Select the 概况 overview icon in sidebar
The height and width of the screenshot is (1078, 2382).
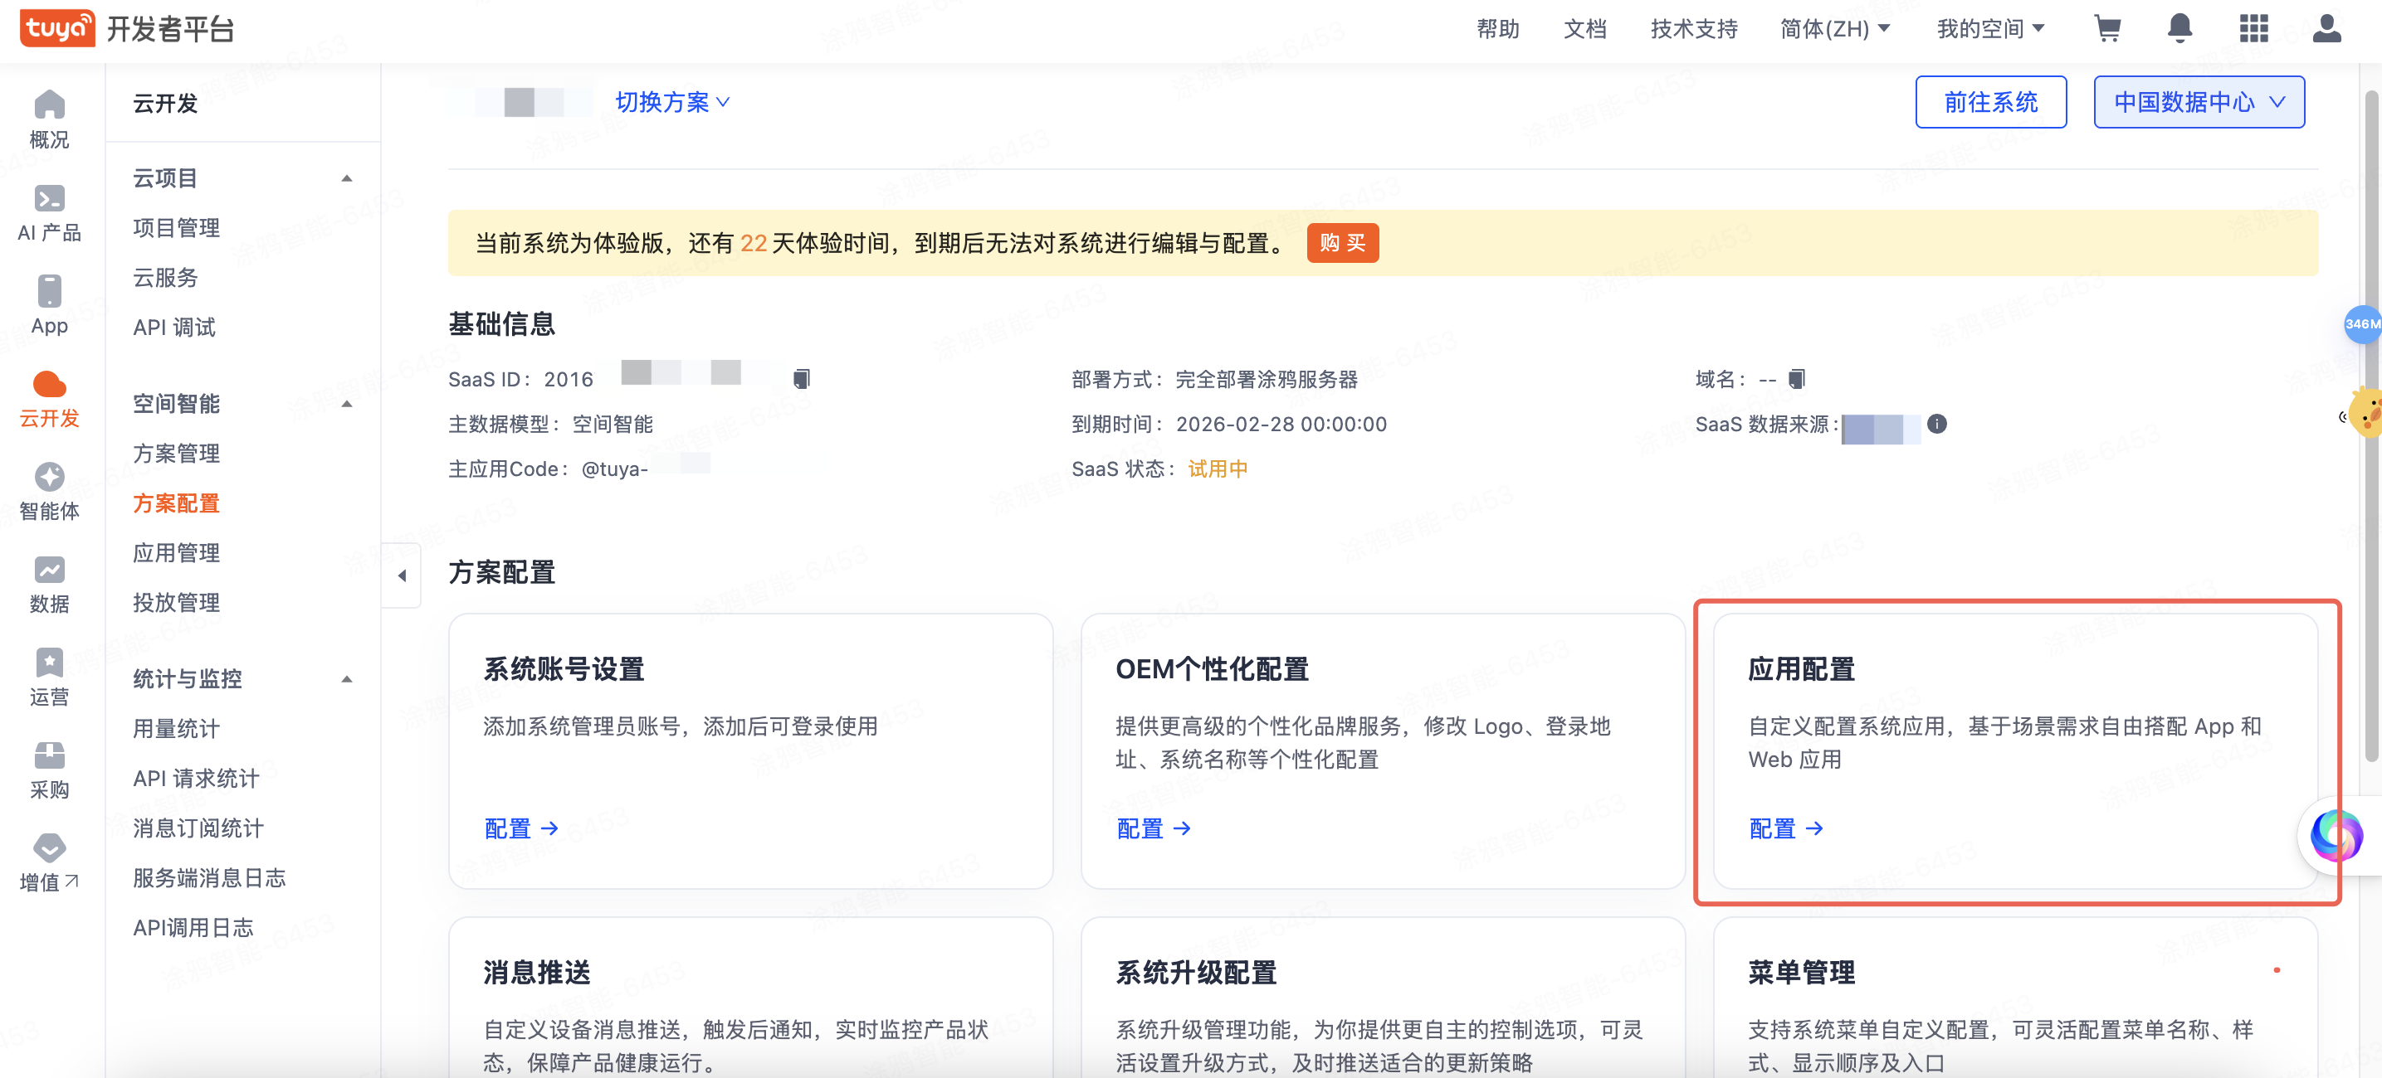pos(49,121)
